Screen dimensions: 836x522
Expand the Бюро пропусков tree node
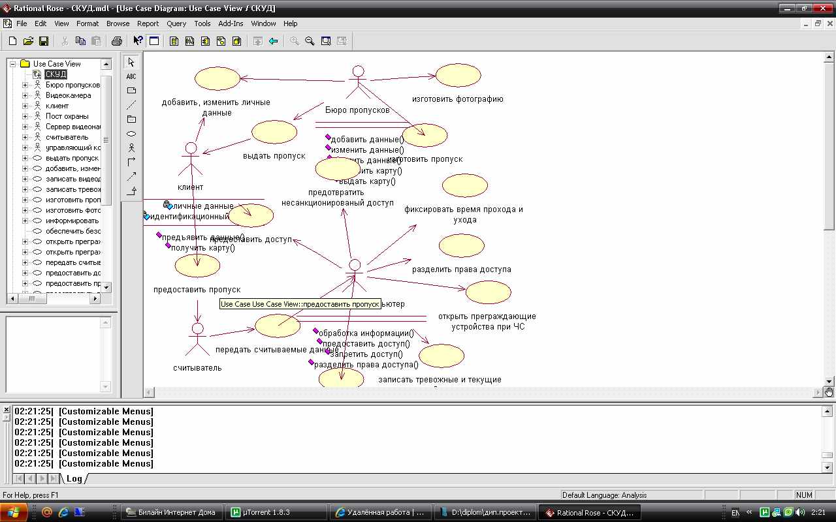[25, 85]
